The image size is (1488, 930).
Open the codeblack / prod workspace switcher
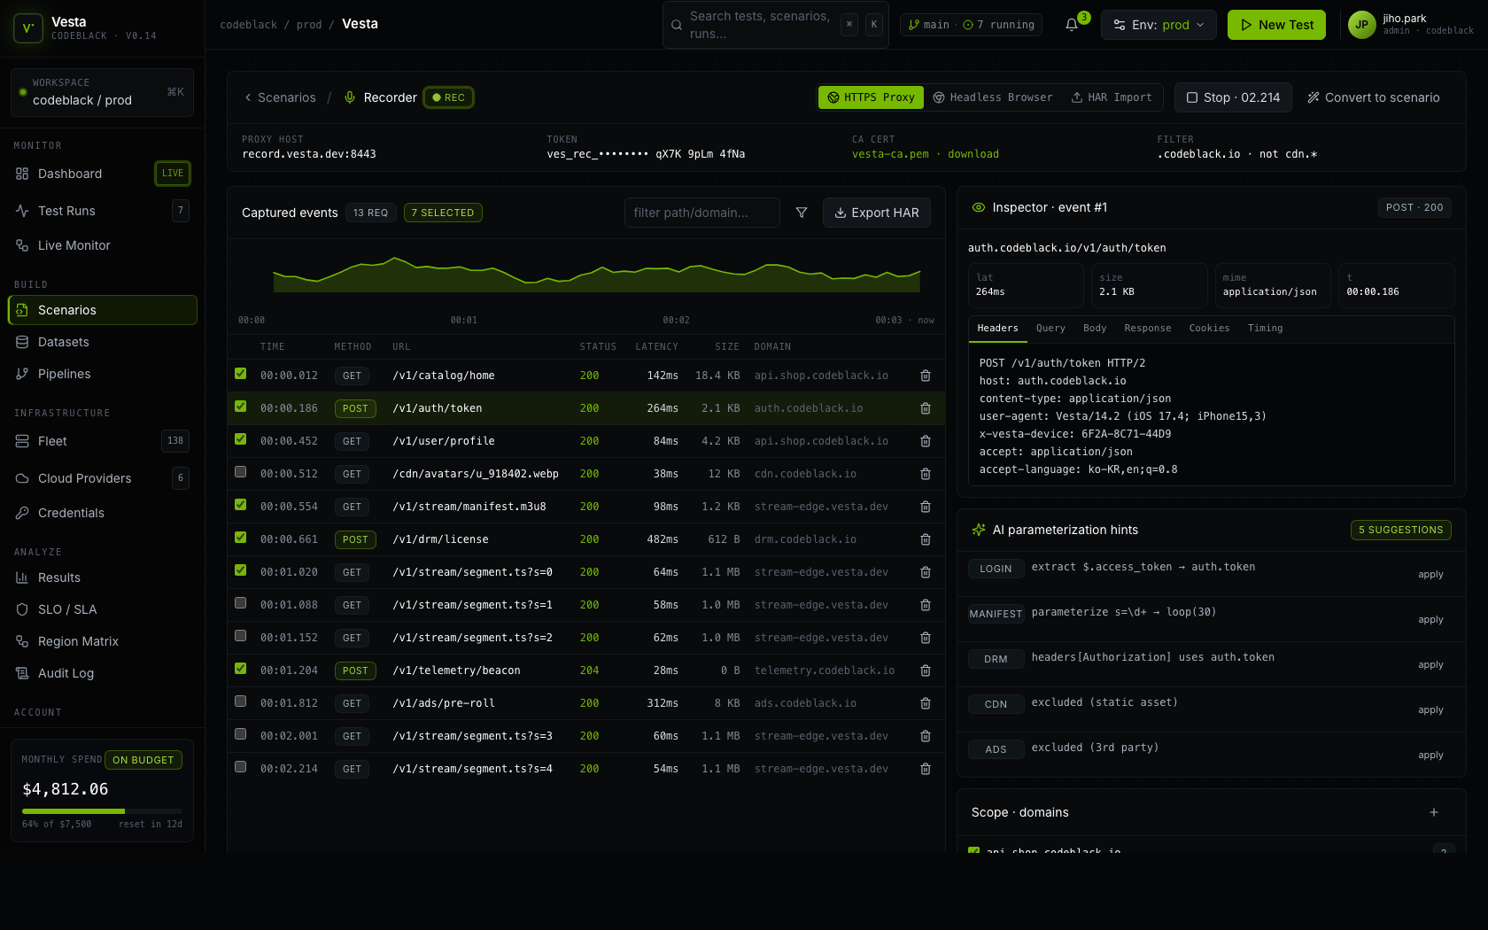[102, 92]
